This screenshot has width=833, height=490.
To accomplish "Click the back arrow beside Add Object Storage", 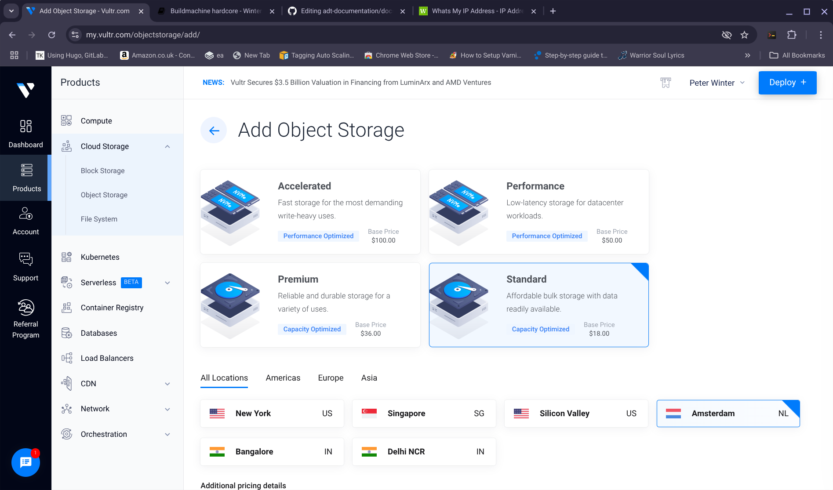I will point(214,130).
